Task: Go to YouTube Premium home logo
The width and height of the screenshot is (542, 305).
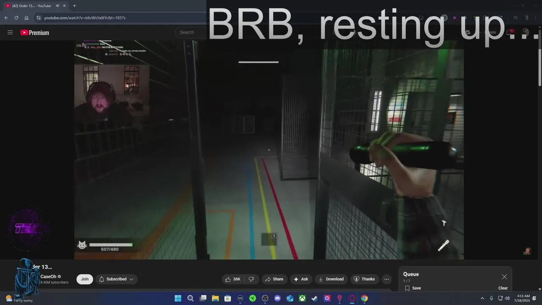Action: (35, 33)
